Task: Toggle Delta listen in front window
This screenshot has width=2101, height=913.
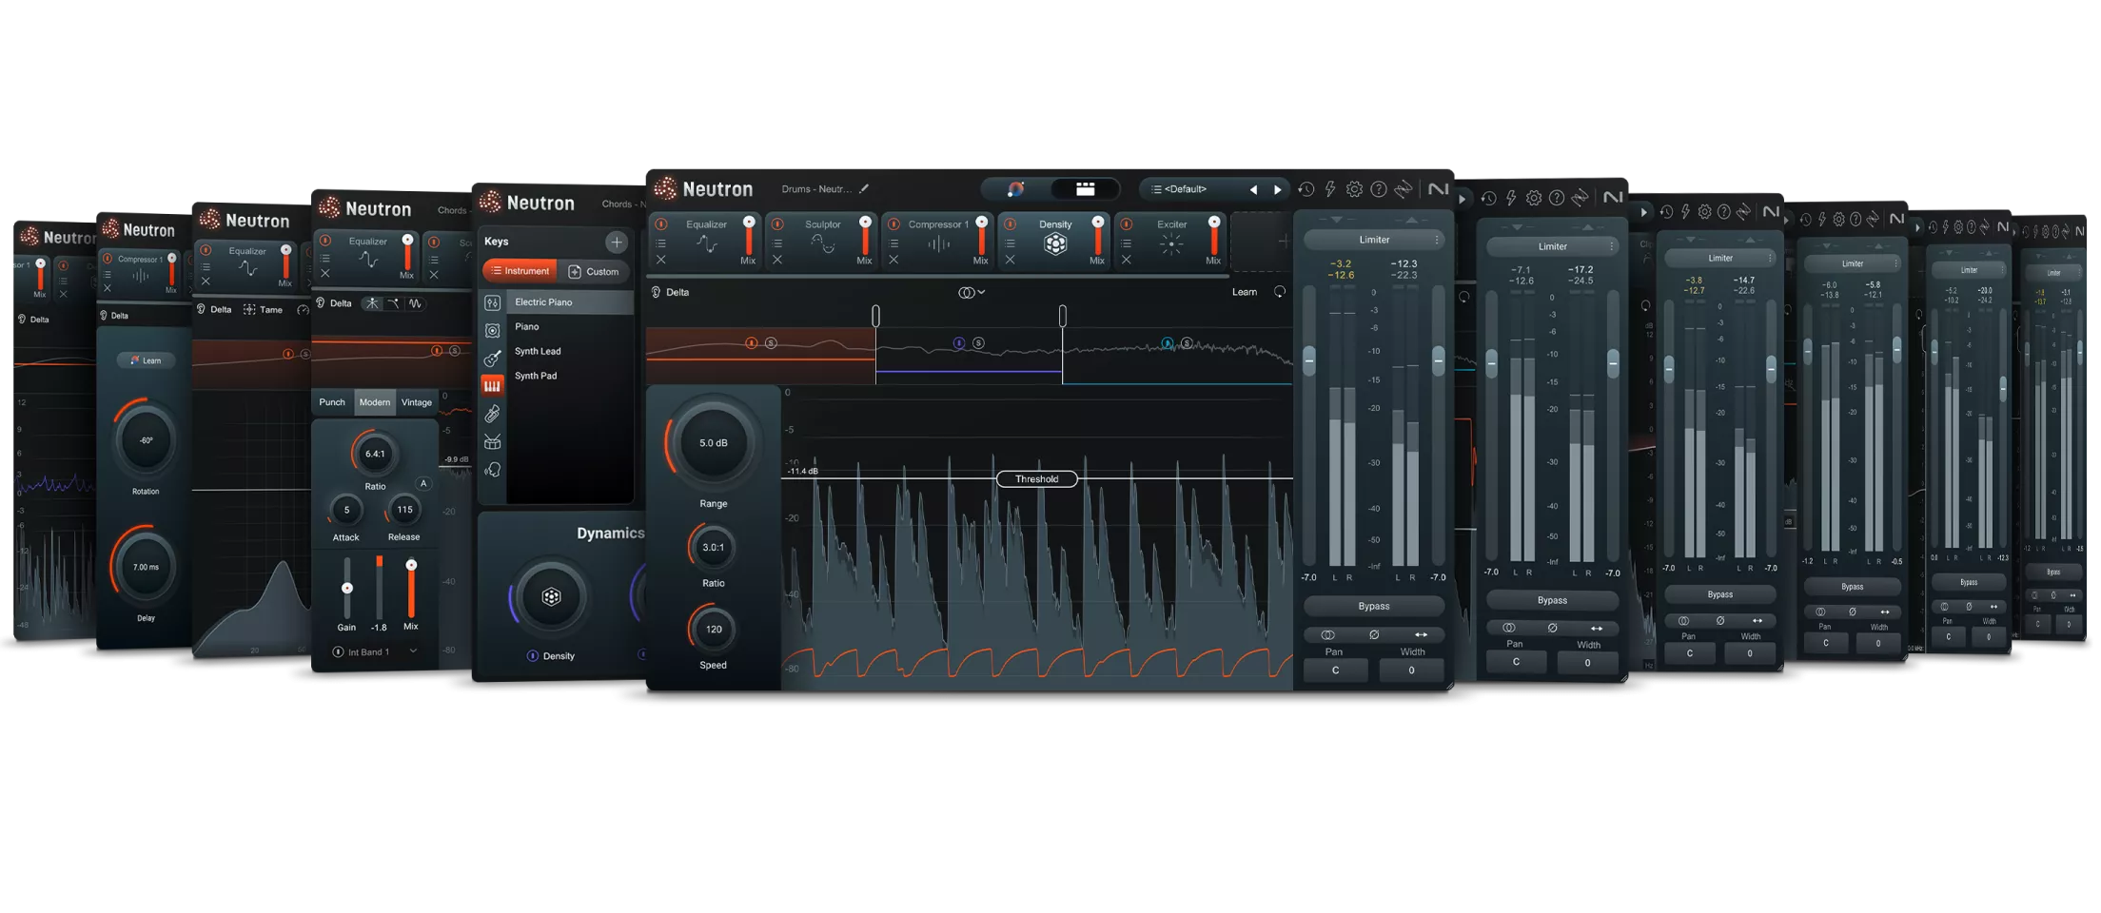Action: tap(671, 292)
